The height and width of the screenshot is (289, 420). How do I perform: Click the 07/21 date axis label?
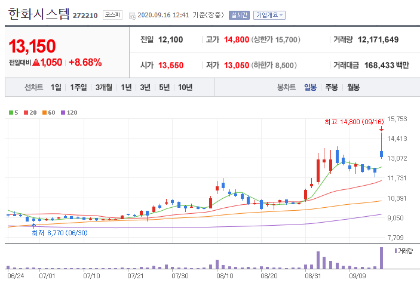[x=136, y=276]
